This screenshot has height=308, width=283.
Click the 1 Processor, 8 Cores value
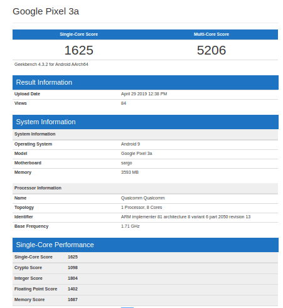pyautogui.click(x=141, y=208)
